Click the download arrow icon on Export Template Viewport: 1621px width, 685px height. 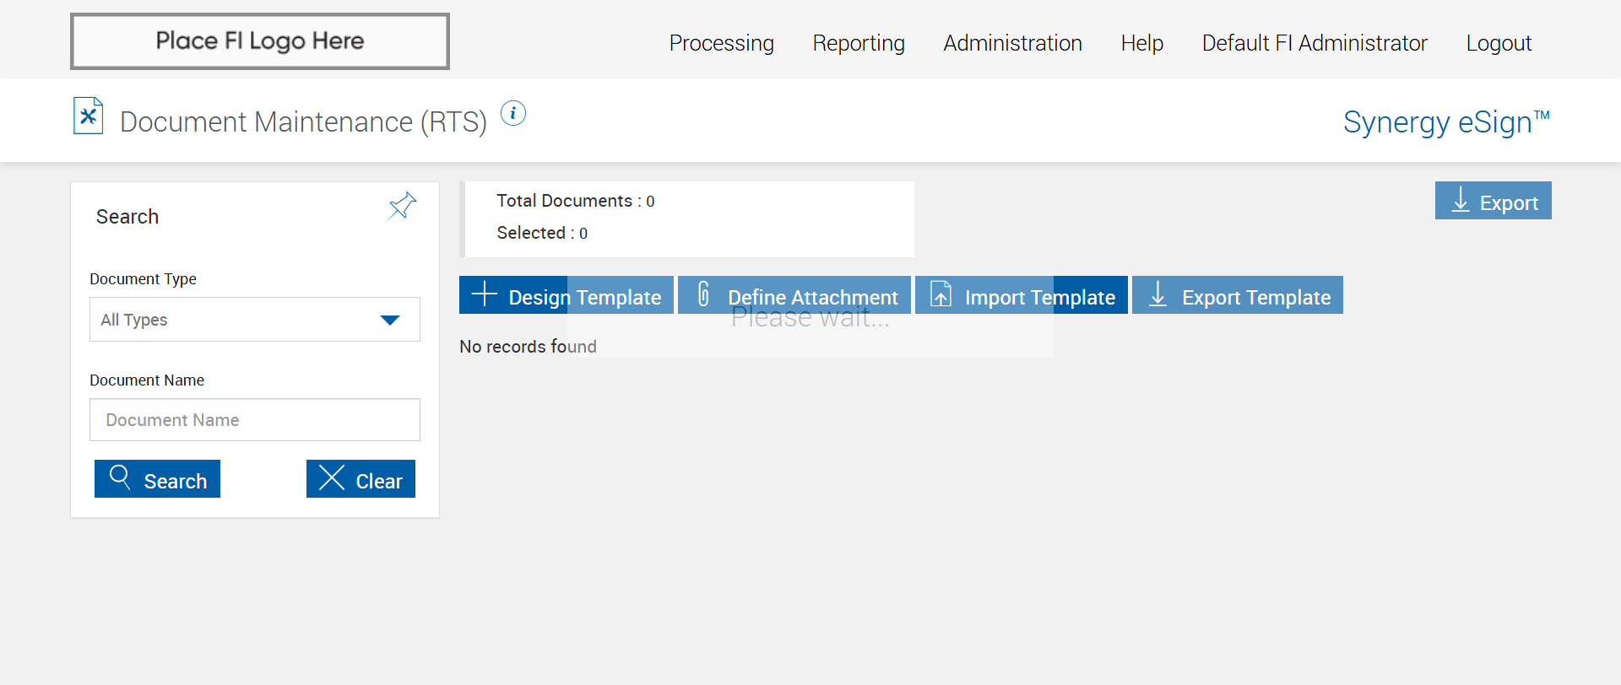click(1158, 294)
